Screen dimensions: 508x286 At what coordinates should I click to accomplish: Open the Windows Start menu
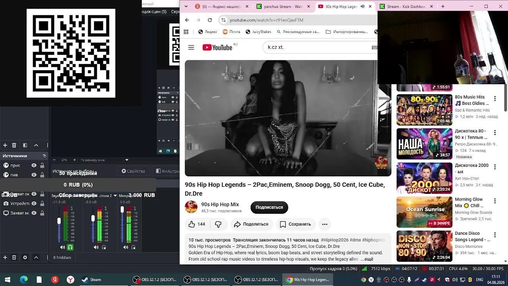(x=7, y=280)
